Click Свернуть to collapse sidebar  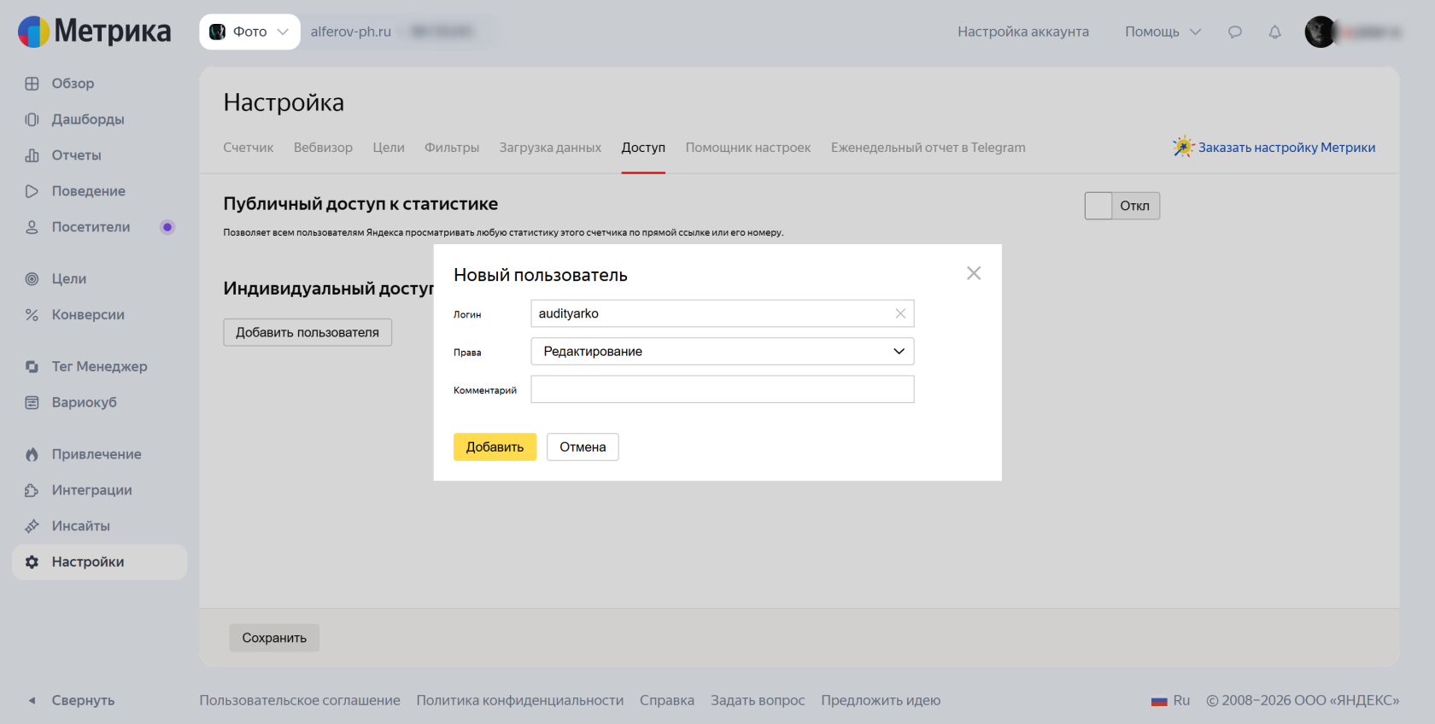pos(83,700)
